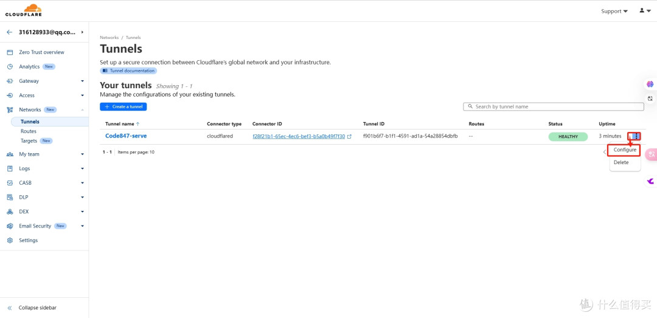This screenshot has height=318, width=657.
Task: Expand the account selector 316128933@qq.co...
Action: (50, 32)
